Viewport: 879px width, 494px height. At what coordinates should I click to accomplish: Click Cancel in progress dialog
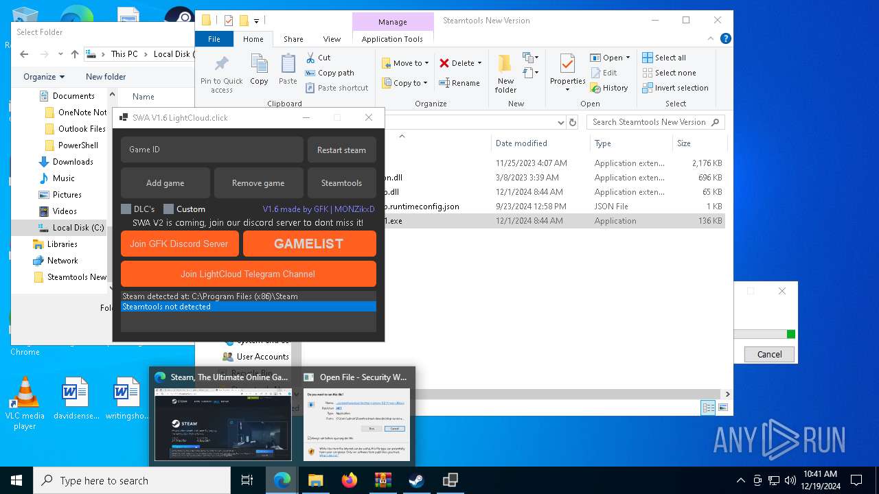tap(769, 354)
